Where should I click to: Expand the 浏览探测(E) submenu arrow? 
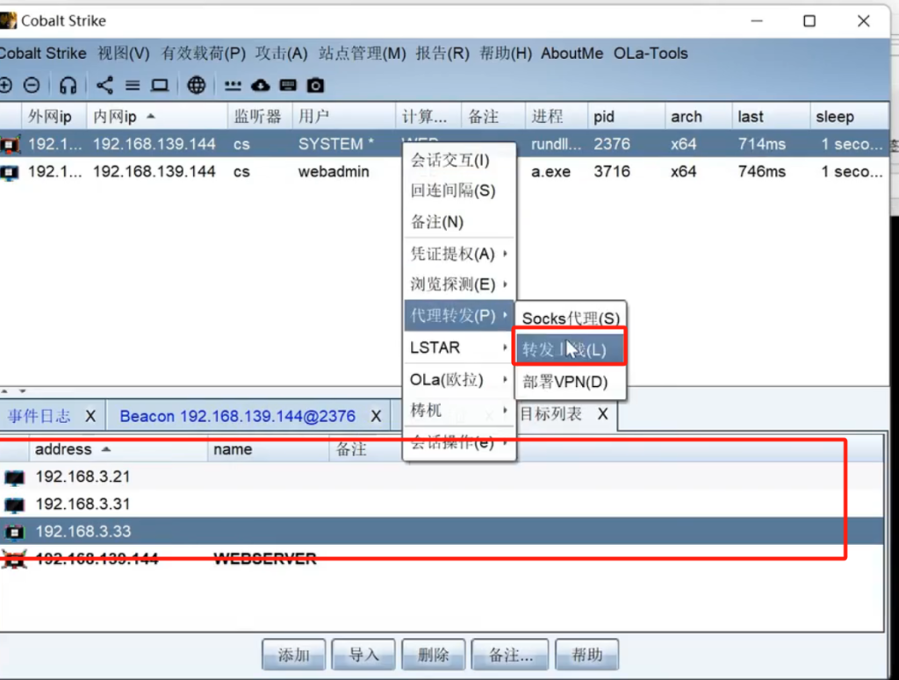click(505, 284)
